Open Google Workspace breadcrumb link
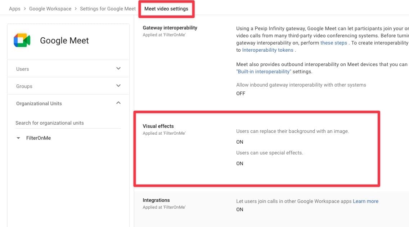The image size is (409, 227). click(50, 9)
